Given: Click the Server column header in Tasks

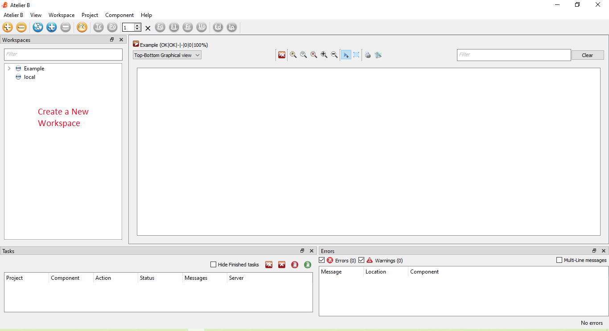Looking at the screenshot, I should pos(270,278).
